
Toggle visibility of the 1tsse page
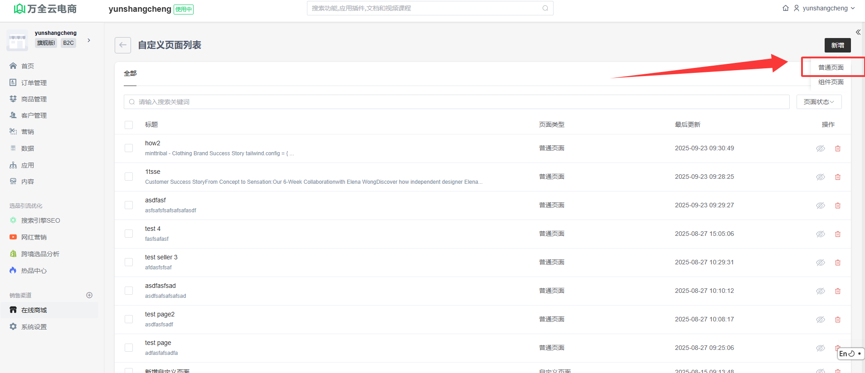point(820,177)
